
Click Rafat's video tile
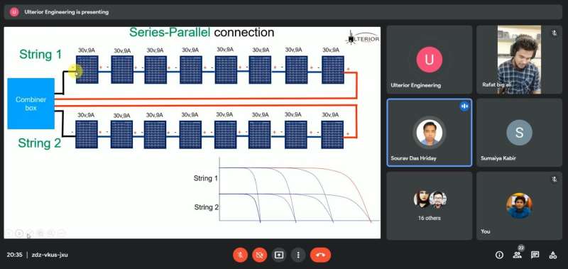[519, 60]
